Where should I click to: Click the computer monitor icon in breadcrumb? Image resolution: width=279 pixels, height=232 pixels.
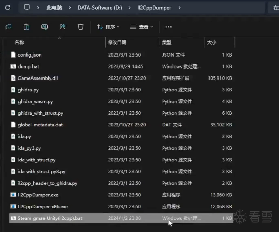click(27, 8)
